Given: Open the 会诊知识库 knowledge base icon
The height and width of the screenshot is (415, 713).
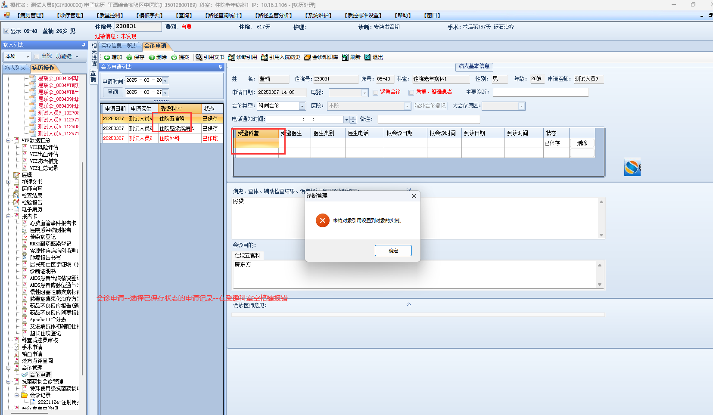Looking at the screenshot, I should 308,57.
